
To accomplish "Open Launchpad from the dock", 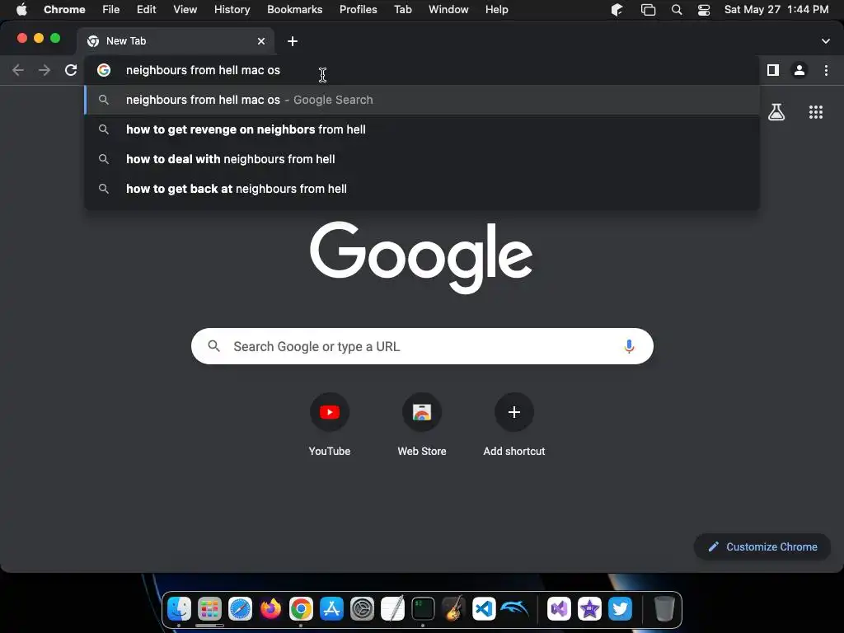I will click(209, 609).
